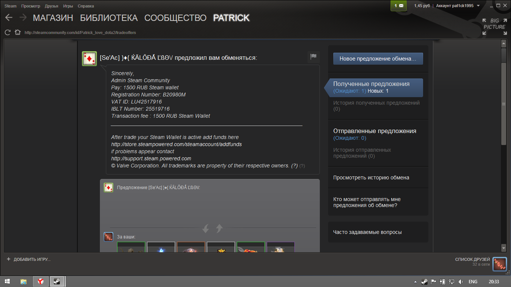Open File Explorer from the taskbar
This screenshot has width=511, height=287.
[24, 281]
